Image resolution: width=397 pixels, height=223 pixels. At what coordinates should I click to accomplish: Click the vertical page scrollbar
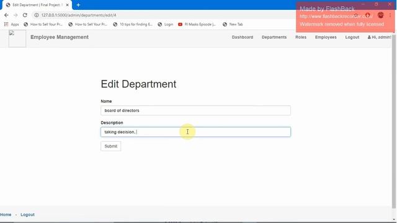point(394,121)
